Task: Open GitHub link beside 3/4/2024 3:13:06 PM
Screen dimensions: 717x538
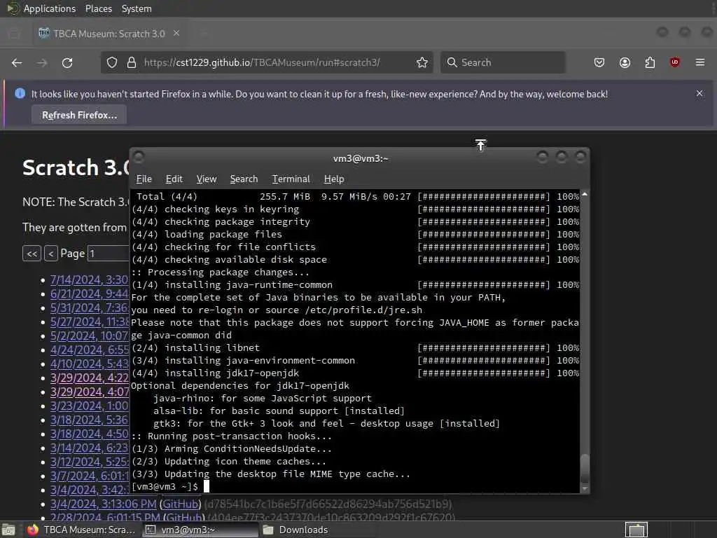Action: coord(181,504)
